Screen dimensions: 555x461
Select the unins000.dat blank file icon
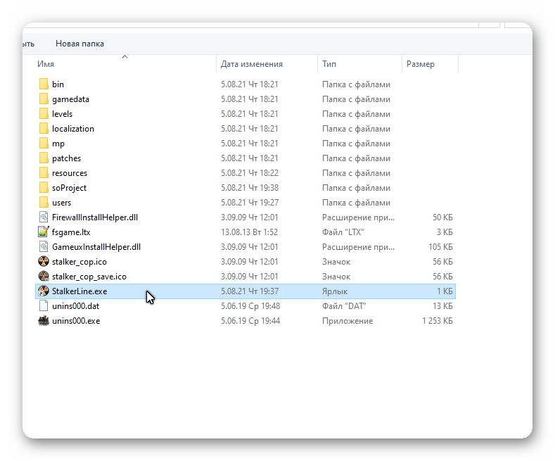click(44, 306)
